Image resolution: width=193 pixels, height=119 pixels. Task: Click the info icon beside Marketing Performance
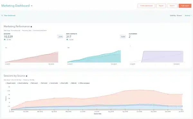[31, 27]
